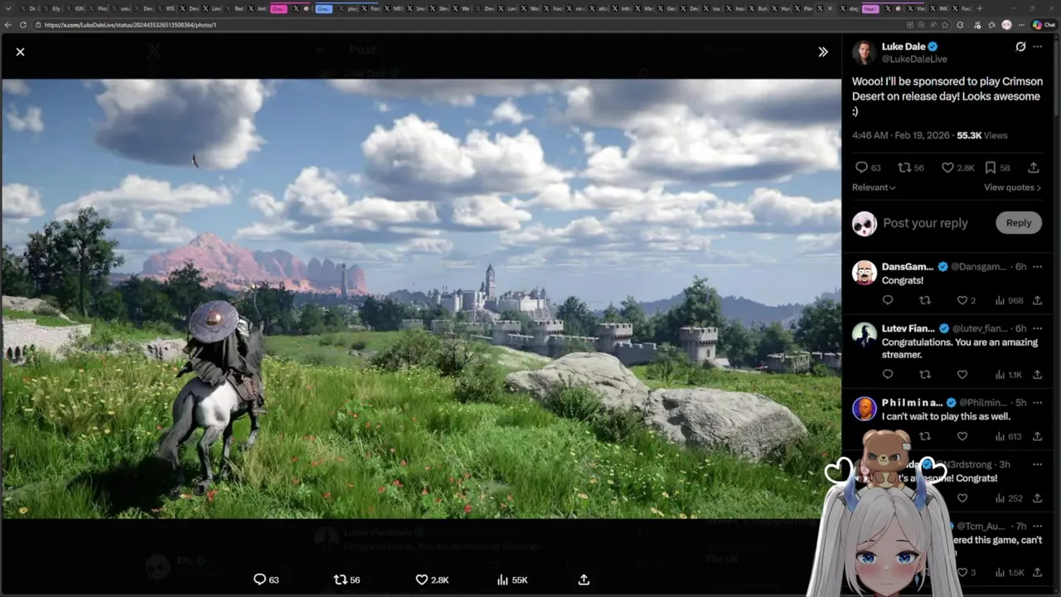Like Philmina's comment
The height and width of the screenshot is (597, 1061).
[x=962, y=436]
